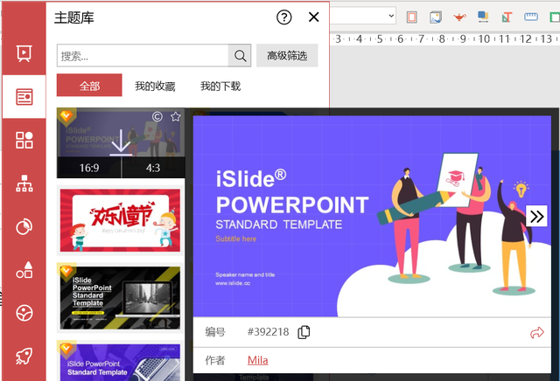The height and width of the screenshot is (381, 560).
Task: Favorite the hovered template with star icon
Action: tap(175, 116)
